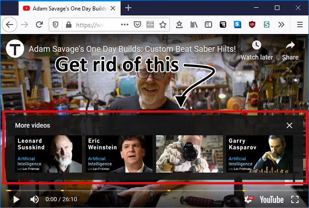This screenshot has height=208, width=309.
Task: Show bookmarks menu toolbar icon
Action: 179,25
